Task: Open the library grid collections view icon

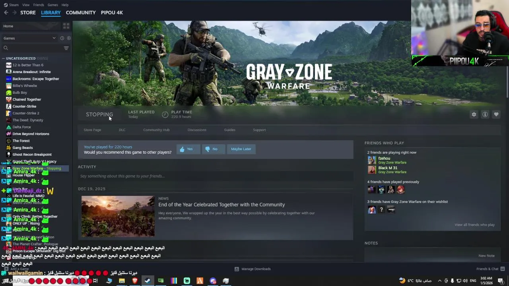Action: pos(66,26)
